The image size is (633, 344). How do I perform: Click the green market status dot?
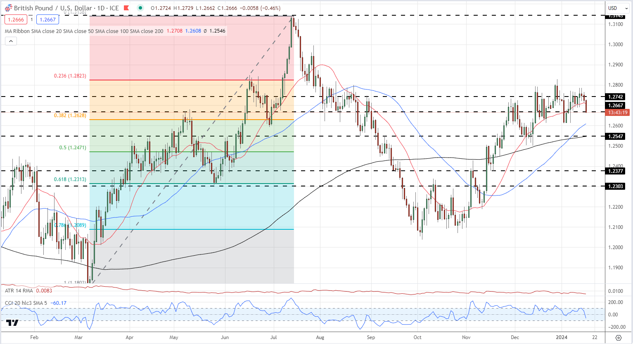pos(141,8)
